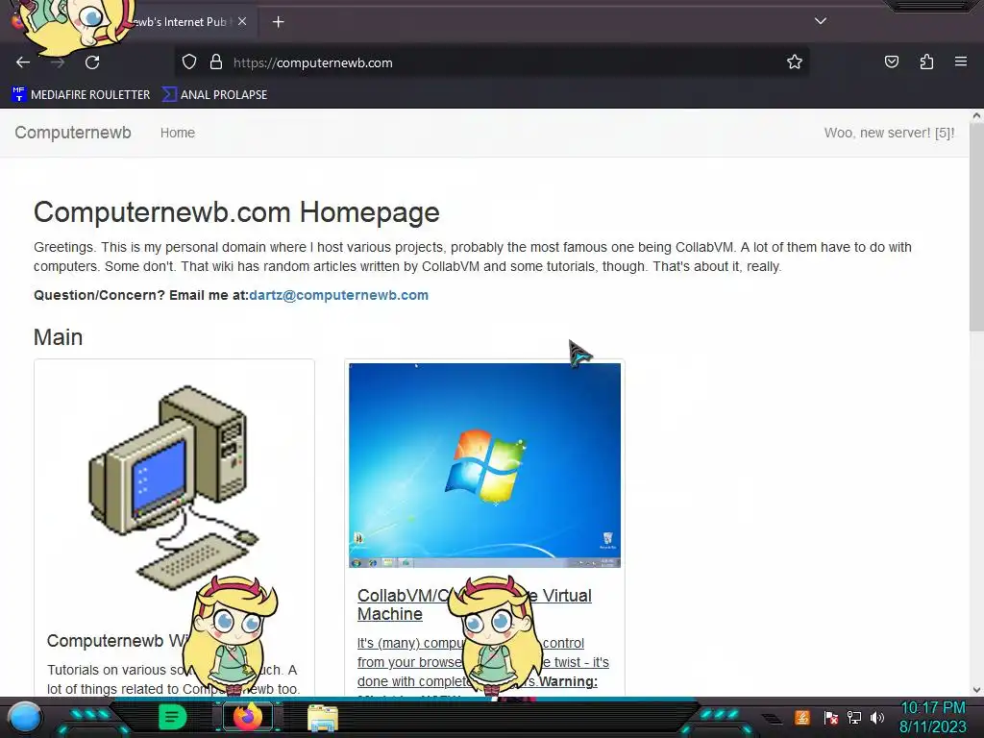Open the pixel computer Wiki thumbnail
Image resolution: width=984 pixels, height=738 pixels.
pyautogui.click(x=175, y=488)
